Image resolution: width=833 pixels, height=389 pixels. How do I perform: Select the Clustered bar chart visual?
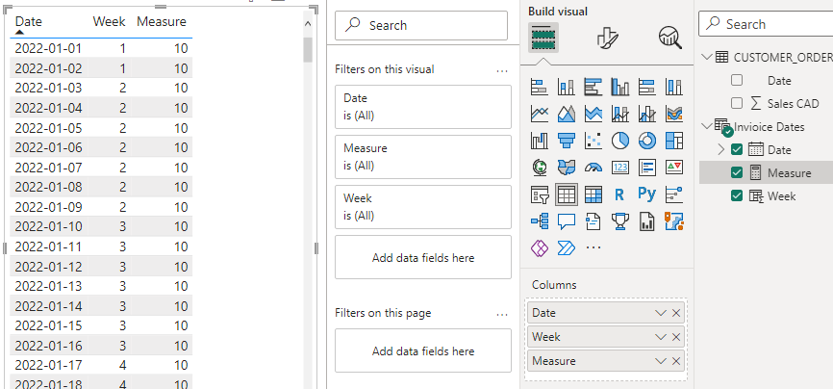pos(593,87)
